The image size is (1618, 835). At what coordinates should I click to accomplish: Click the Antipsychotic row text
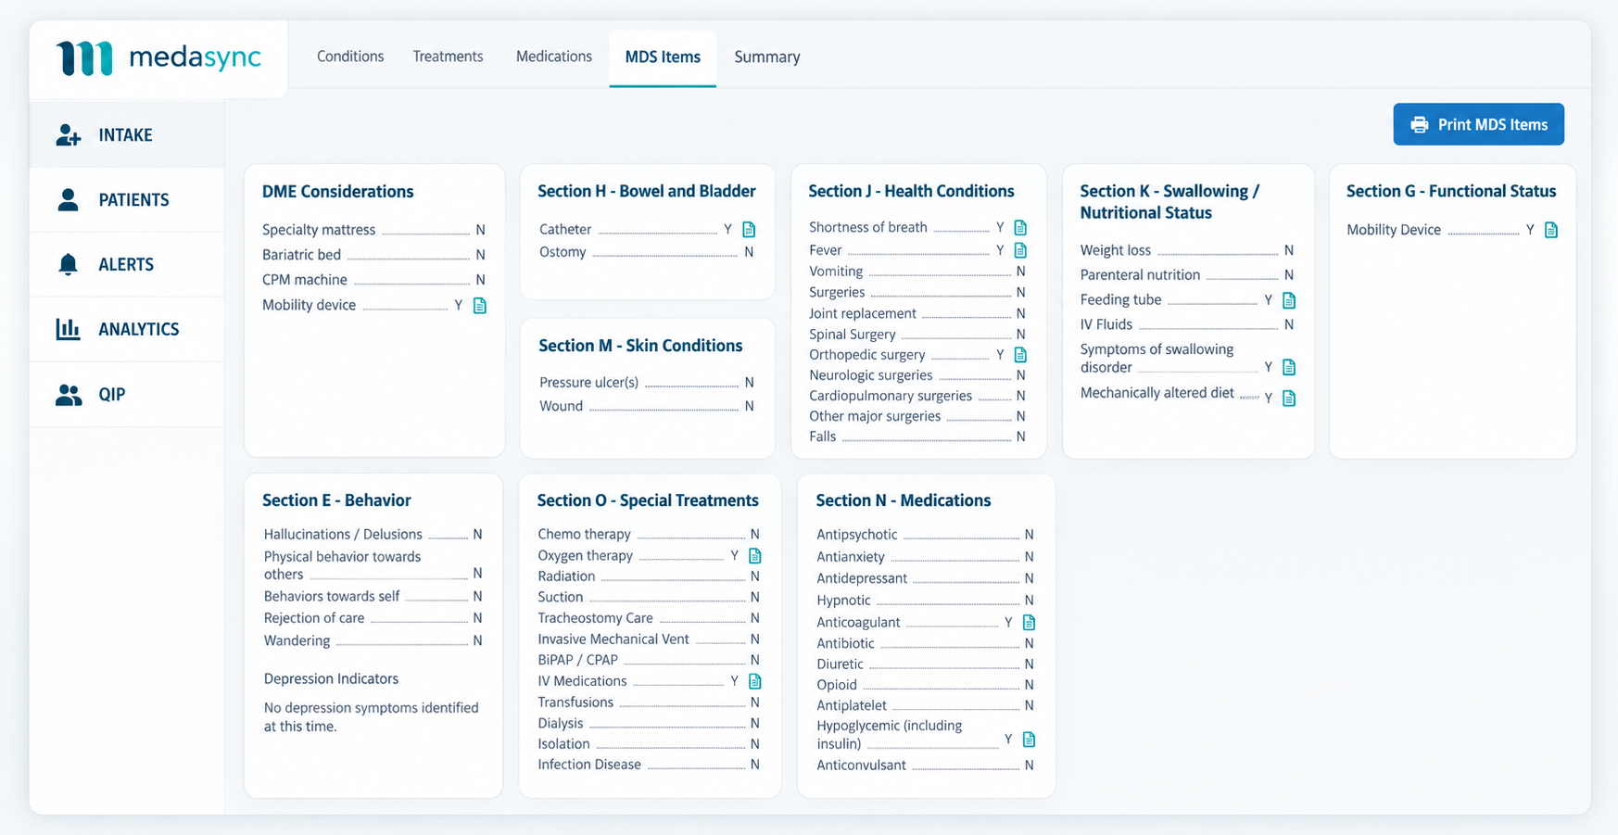pyautogui.click(x=857, y=535)
